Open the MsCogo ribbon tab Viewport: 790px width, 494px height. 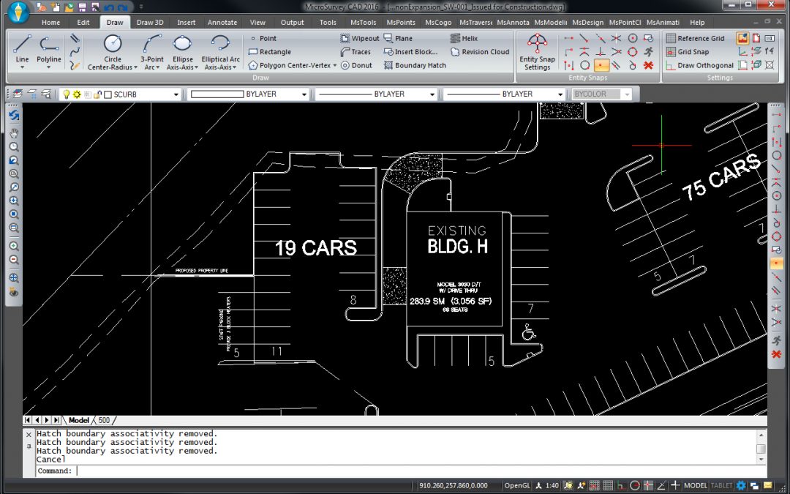tap(438, 23)
